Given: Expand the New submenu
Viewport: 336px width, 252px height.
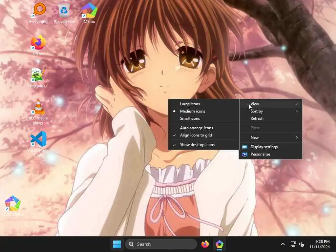Looking at the screenshot, I should (x=271, y=137).
